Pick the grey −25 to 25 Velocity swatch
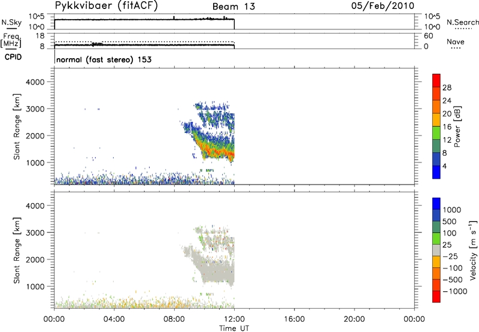This screenshot has height=332, width=479. pos(436,250)
